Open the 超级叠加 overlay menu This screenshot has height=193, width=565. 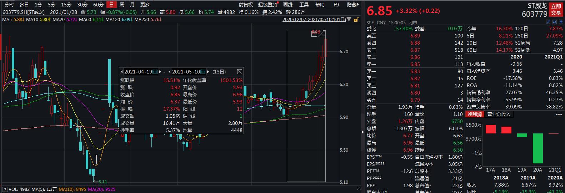pyautogui.click(x=267, y=5)
